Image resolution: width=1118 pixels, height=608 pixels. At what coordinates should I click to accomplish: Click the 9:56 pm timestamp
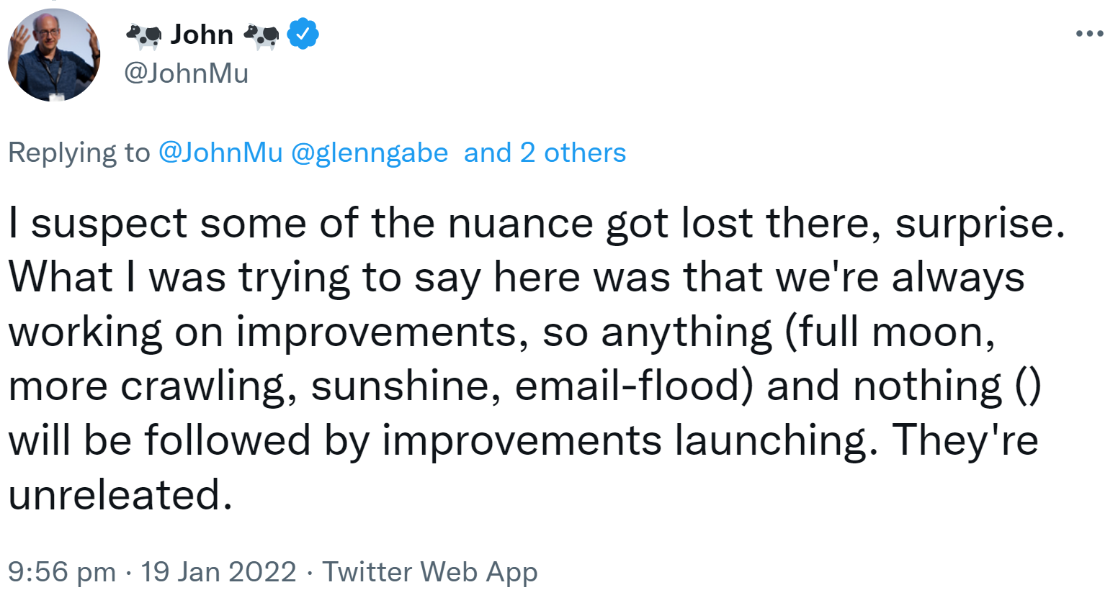[x=62, y=572]
